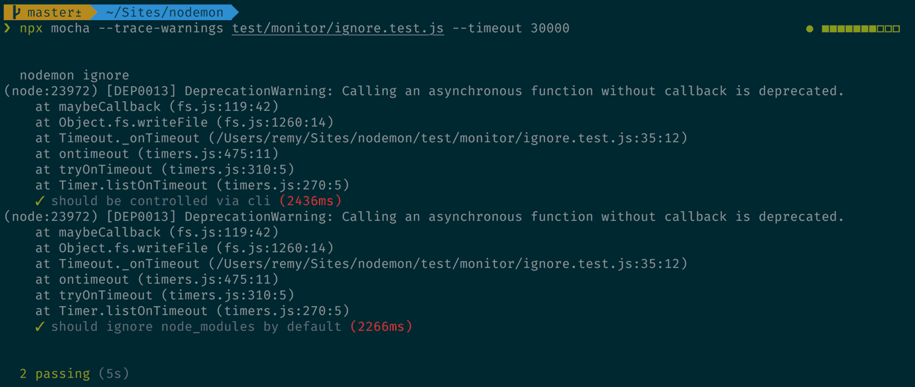Screen dimensions: 915x387
Task: Click the git branch icon in prompt
Action: (x=16, y=12)
